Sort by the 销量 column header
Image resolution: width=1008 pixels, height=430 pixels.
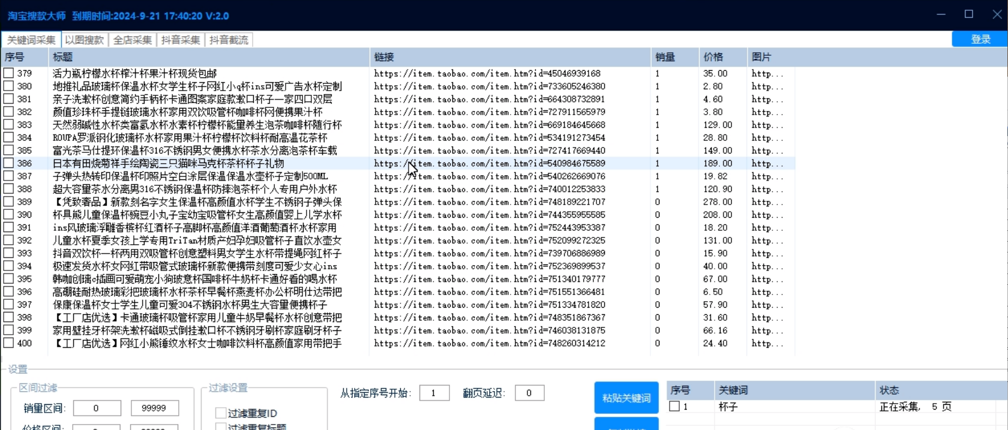(675, 57)
